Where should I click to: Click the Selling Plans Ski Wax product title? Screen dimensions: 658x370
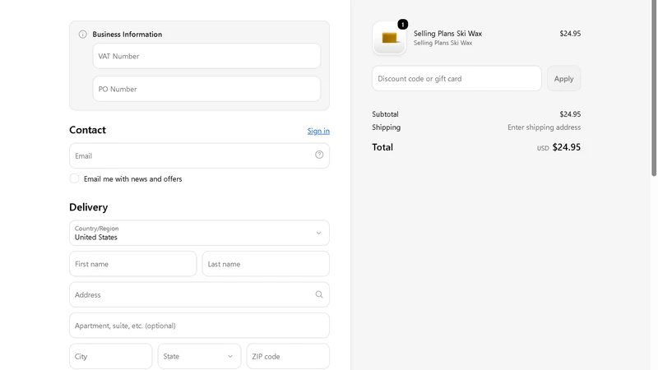point(447,33)
